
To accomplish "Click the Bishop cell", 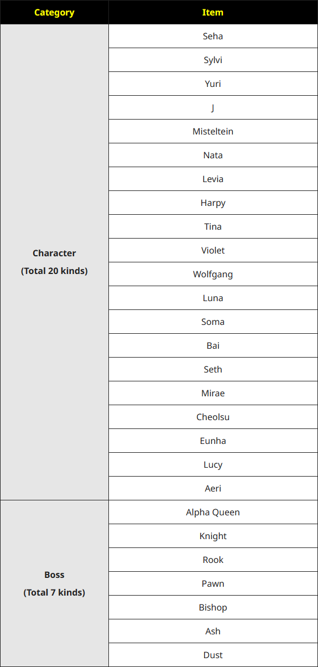I will (x=213, y=607).
